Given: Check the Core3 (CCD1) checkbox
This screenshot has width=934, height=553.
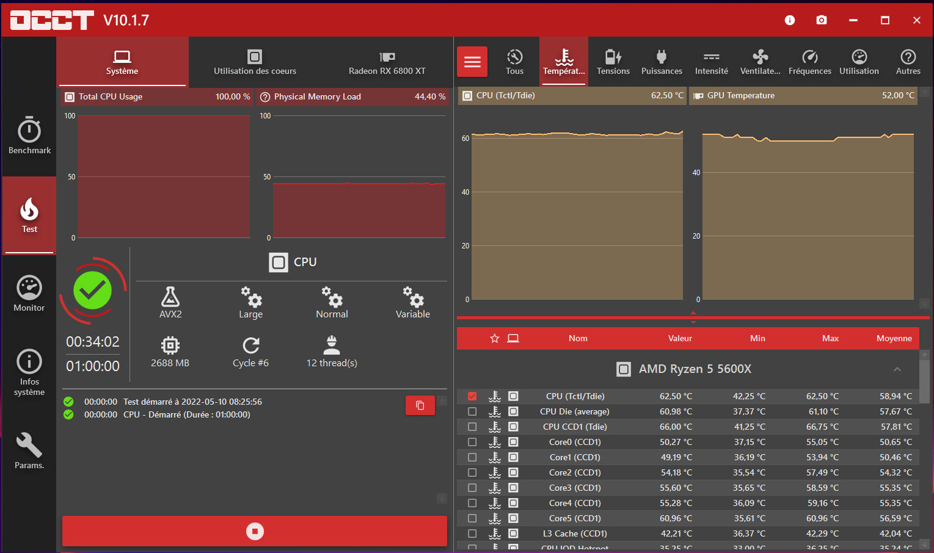Looking at the screenshot, I should 472,488.
